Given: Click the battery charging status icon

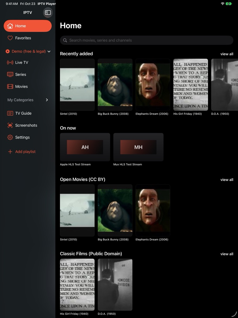Looking at the screenshot, I should (229, 4).
